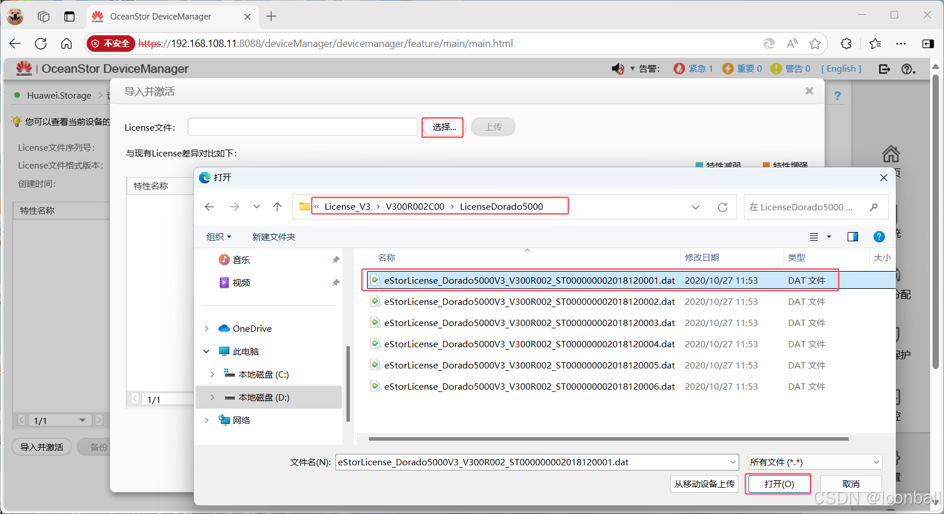Expand the 网络 tree node

(206, 420)
